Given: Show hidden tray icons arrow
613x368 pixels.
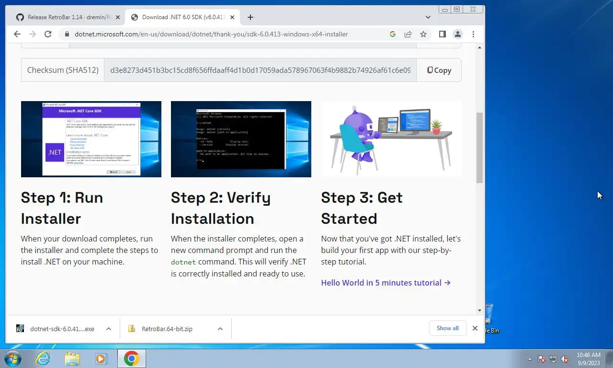Looking at the screenshot, I should [x=530, y=359].
